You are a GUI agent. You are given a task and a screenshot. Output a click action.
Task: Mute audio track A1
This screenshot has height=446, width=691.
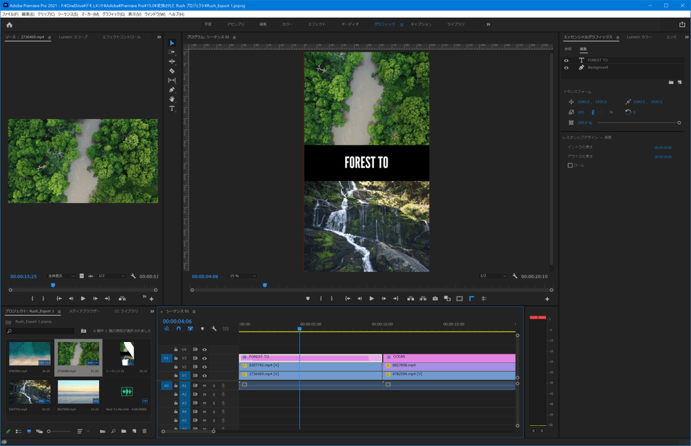click(x=204, y=385)
